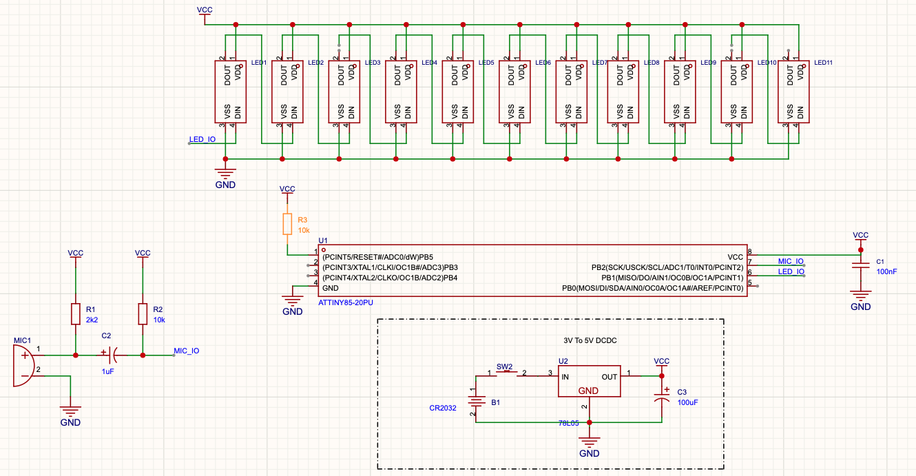
Task: Select the B1 CR2032 battery symbol
Action: tap(475, 402)
